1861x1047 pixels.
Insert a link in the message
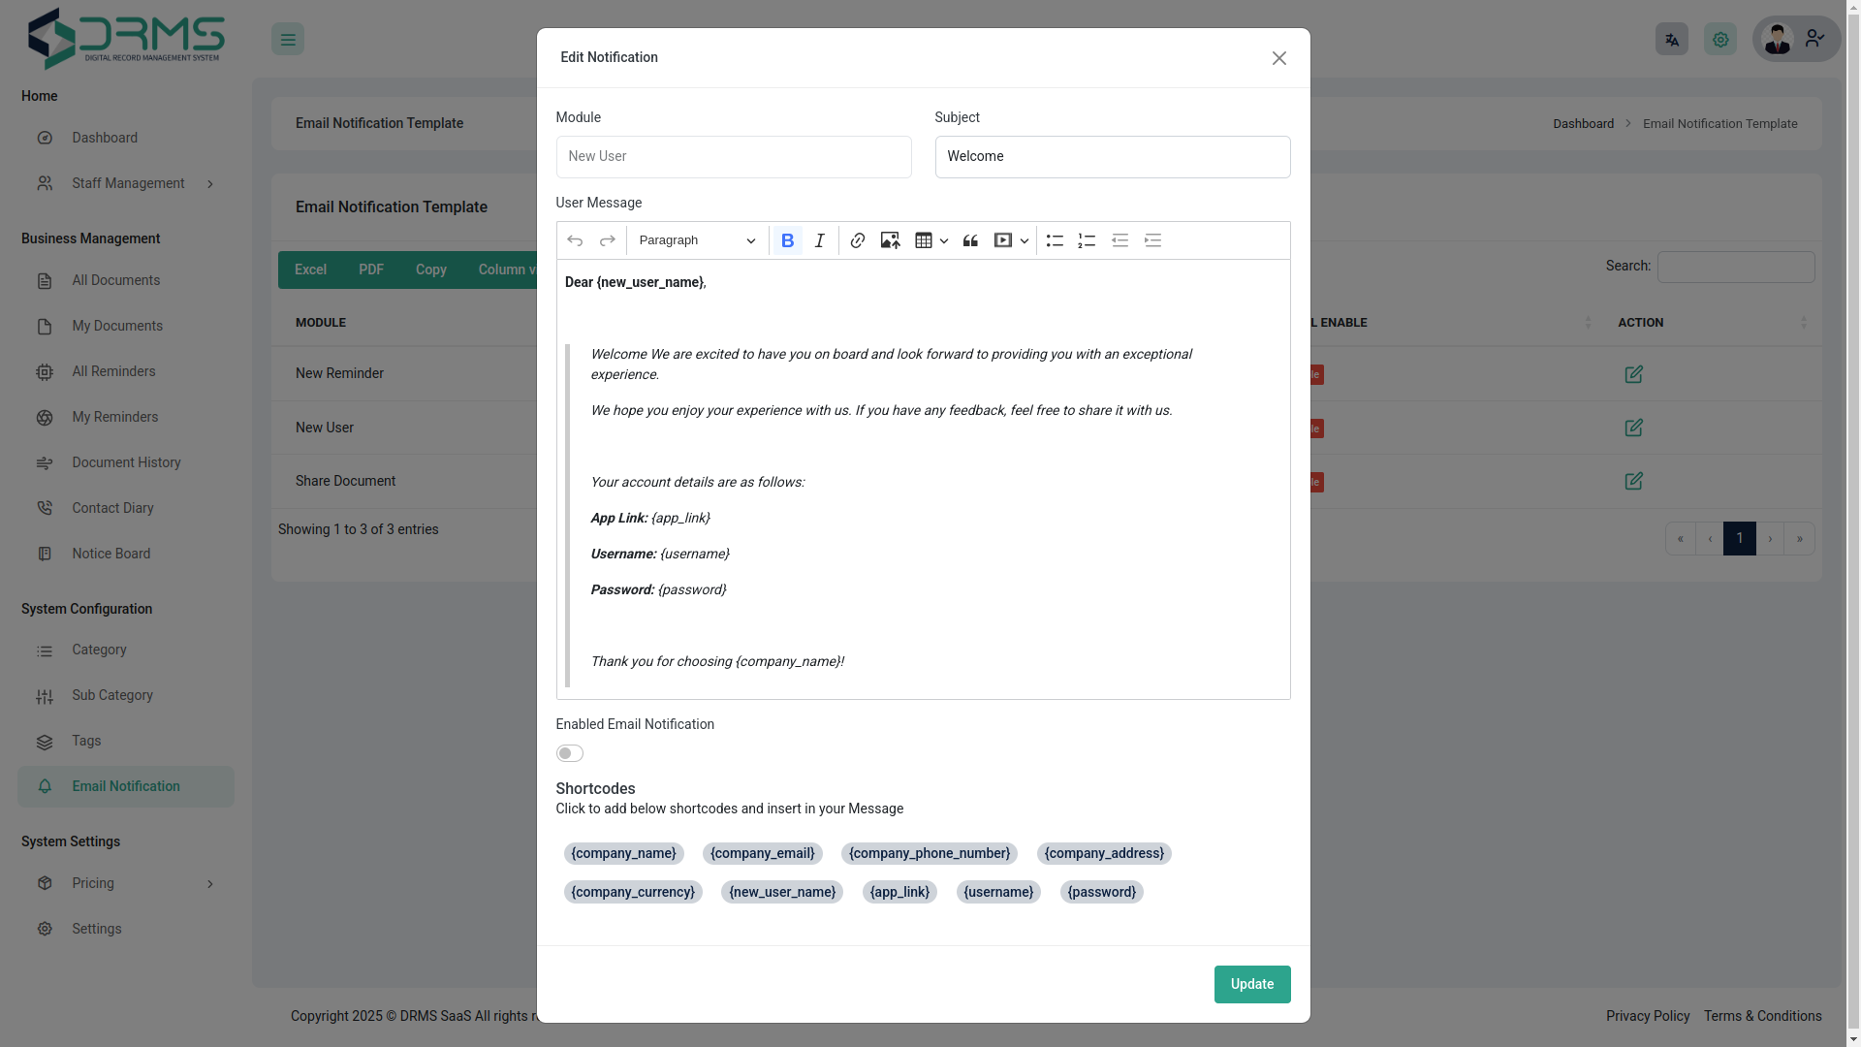(857, 240)
